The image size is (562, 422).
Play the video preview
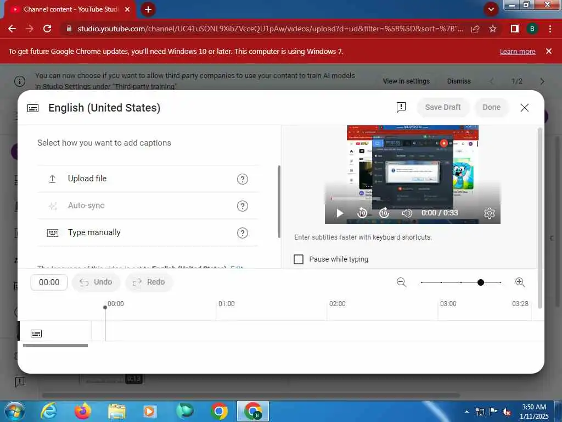[x=339, y=213]
